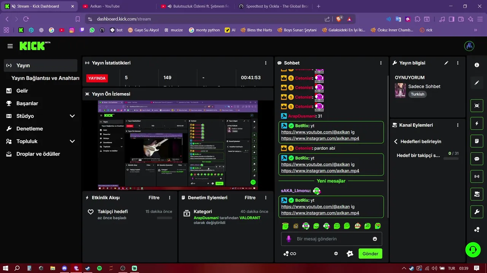Image resolution: width=487 pixels, height=273 pixels.
Task: Open Filtre in Etkinlik Akışı panel
Action: [154, 198]
